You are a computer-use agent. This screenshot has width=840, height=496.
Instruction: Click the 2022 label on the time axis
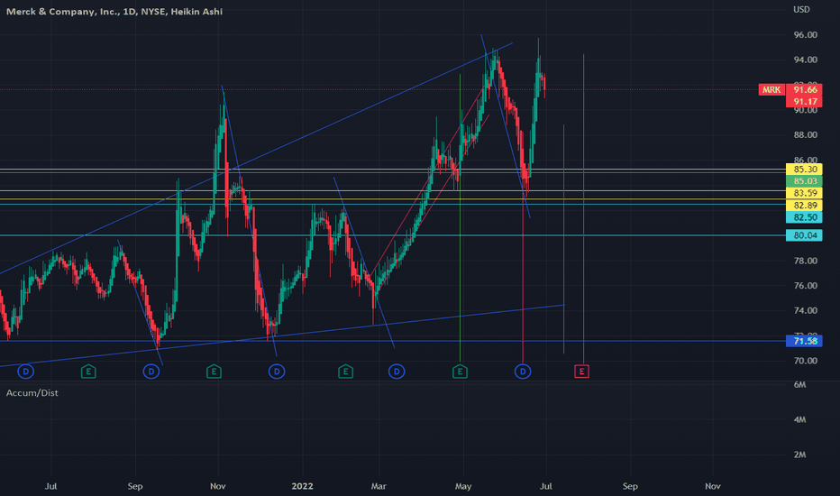point(302,486)
